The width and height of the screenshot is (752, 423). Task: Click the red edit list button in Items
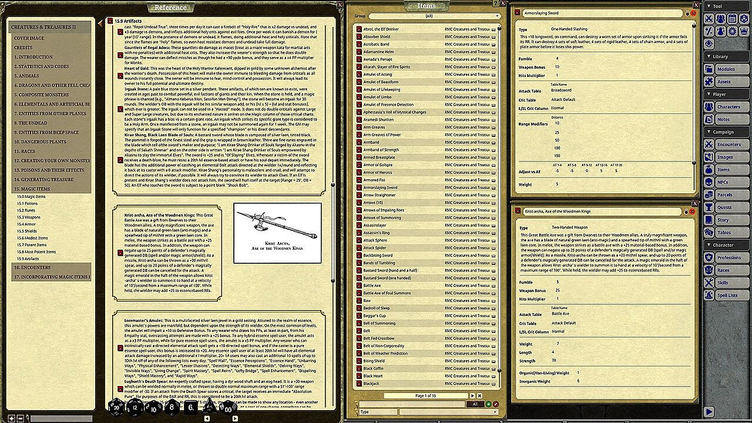[496, 404]
